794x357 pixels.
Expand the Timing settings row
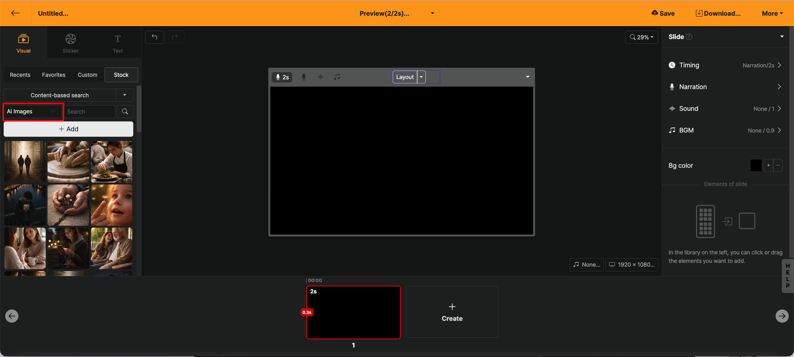coord(725,65)
